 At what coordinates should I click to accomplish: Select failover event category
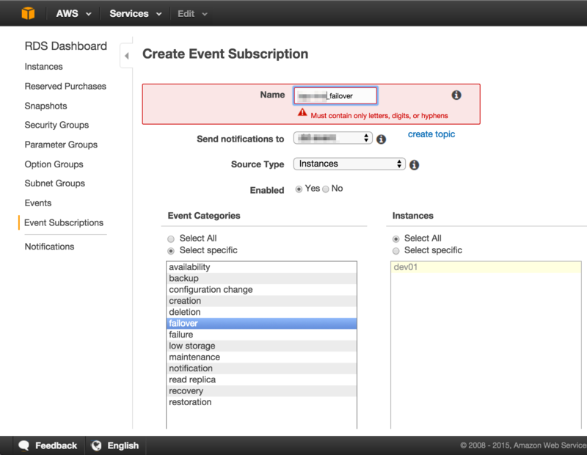pyautogui.click(x=261, y=323)
